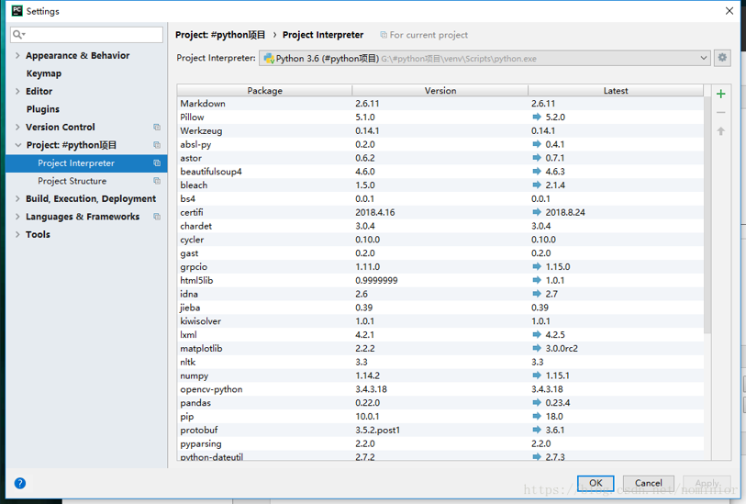746x504 pixels.
Task: Click the update arrow icon for pip
Action: point(537,417)
